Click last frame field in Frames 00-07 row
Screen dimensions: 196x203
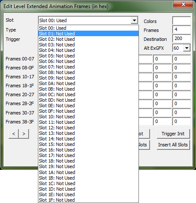182,59
